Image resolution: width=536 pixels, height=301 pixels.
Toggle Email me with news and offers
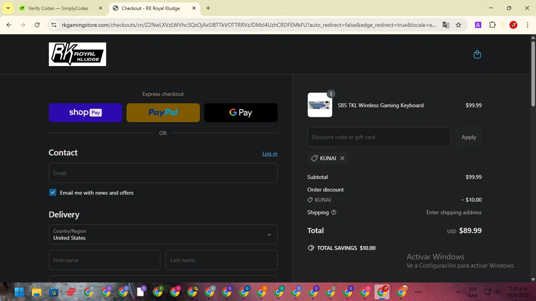pos(53,192)
